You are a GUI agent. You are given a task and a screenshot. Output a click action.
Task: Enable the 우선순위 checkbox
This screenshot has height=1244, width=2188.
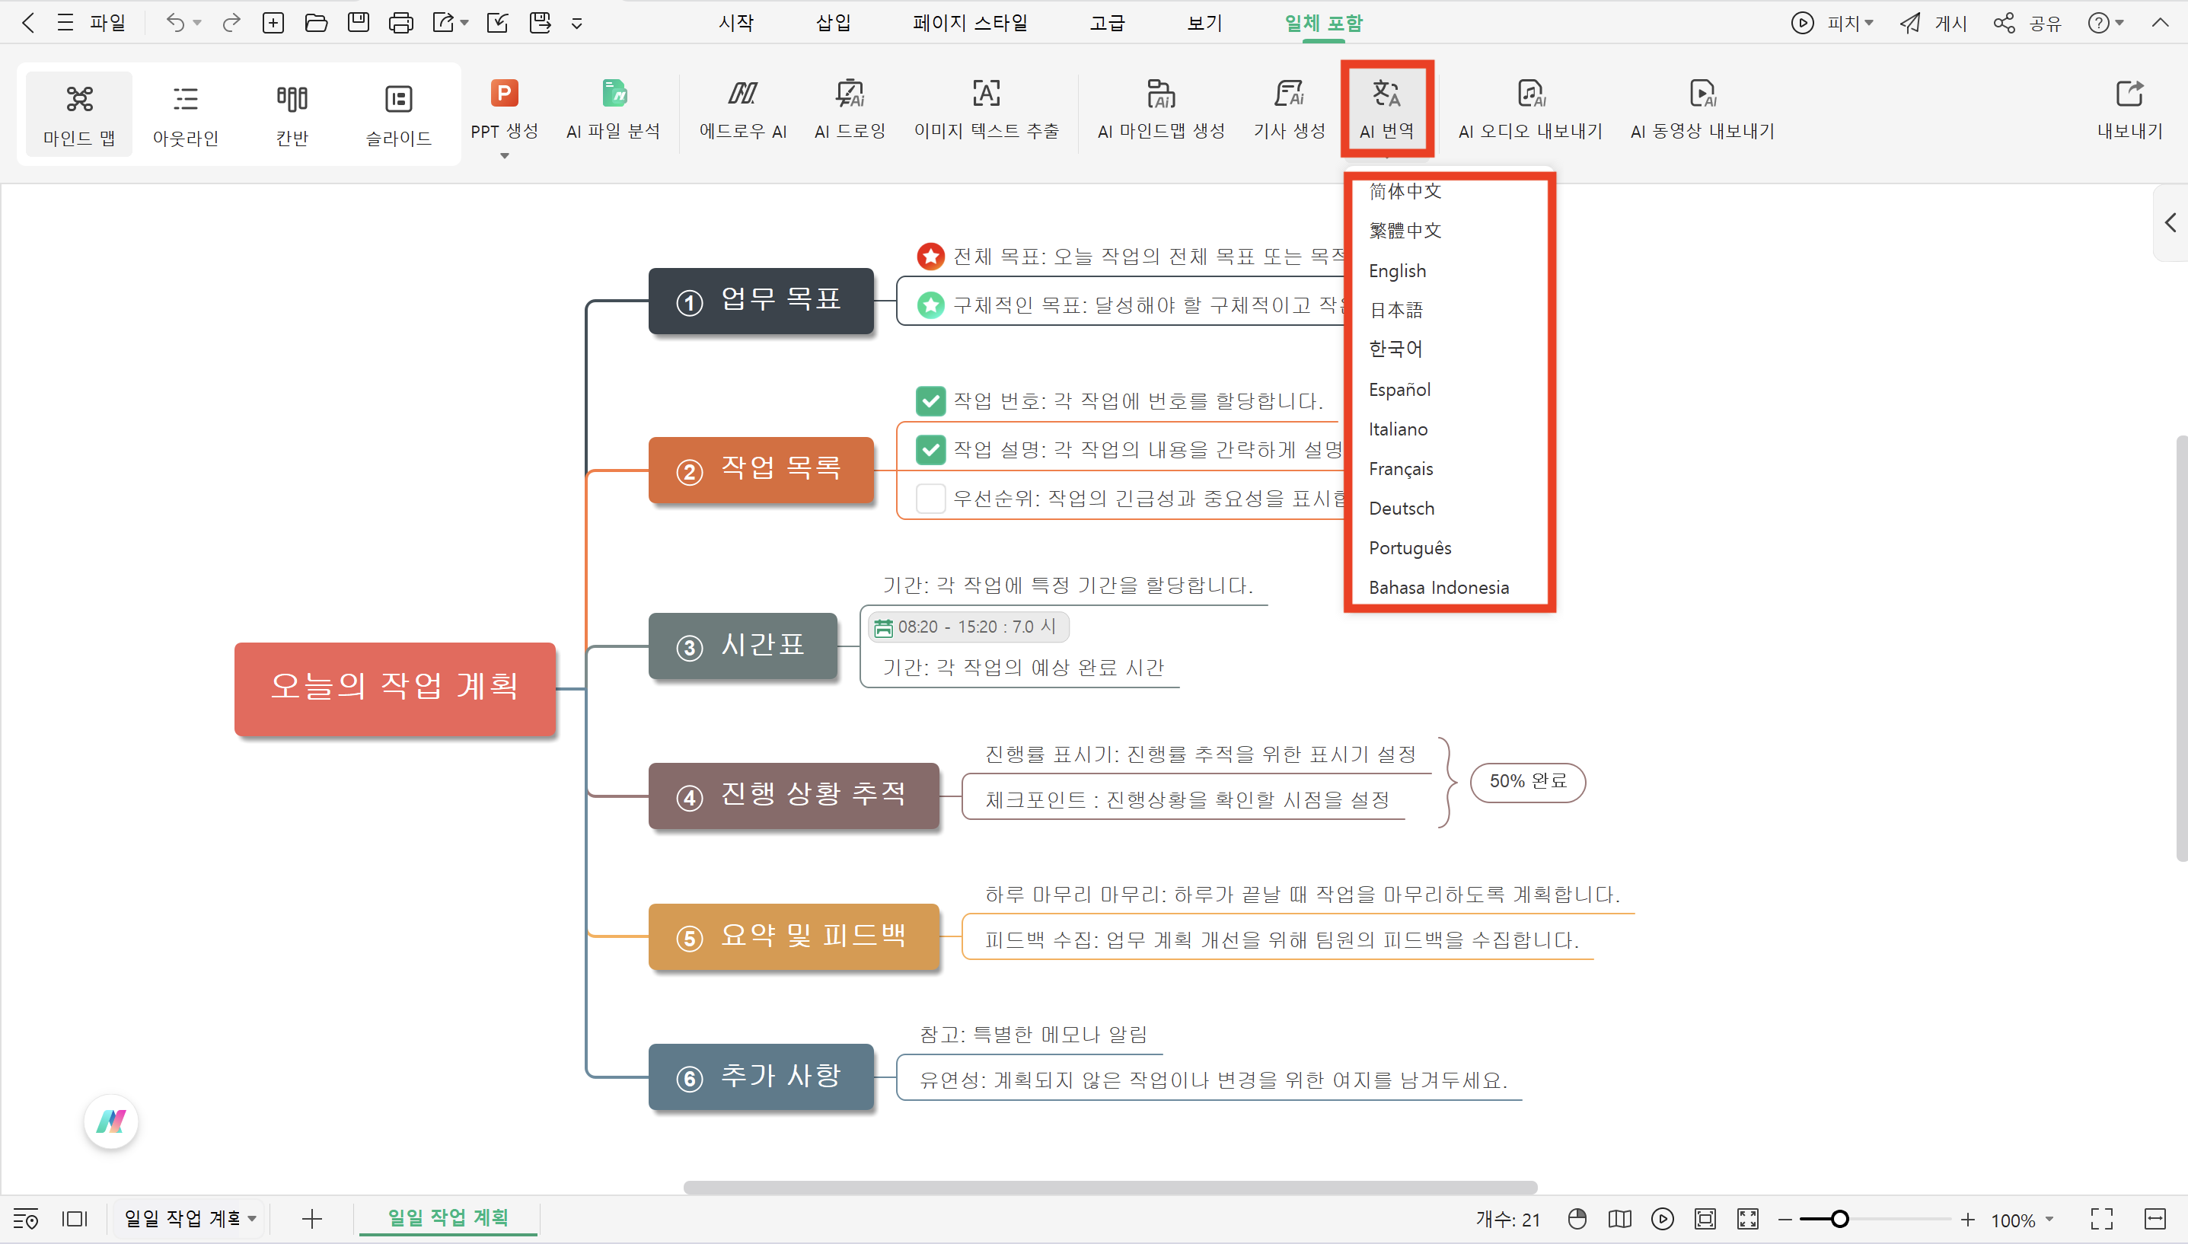[930, 498]
